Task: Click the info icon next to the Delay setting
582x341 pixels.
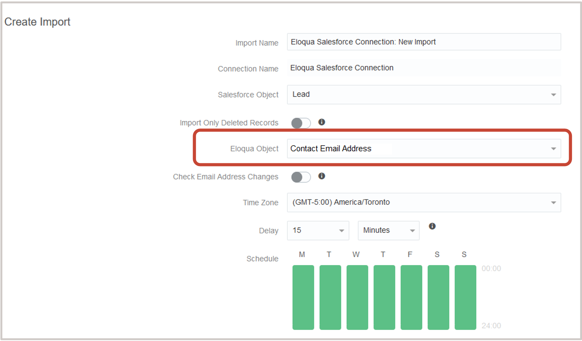Action: (432, 226)
